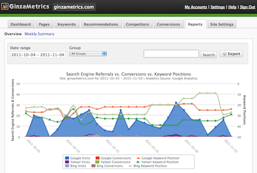Image resolution: width=257 pixels, height=173 pixels.
Task: Click the chart title text
Action: (128, 74)
